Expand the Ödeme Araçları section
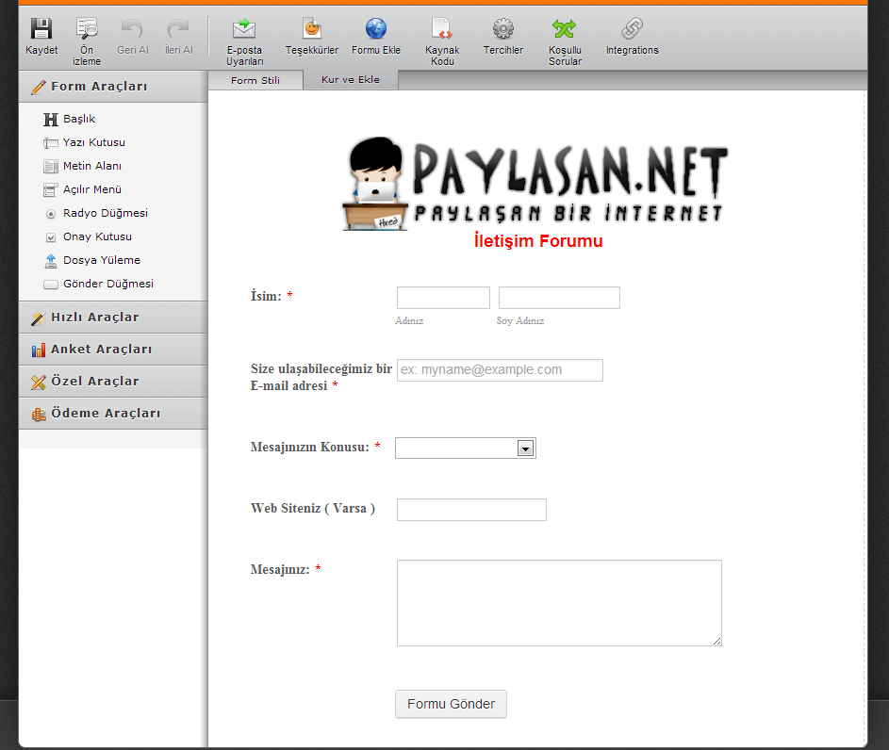Image resolution: width=889 pixels, height=750 pixels. click(113, 413)
